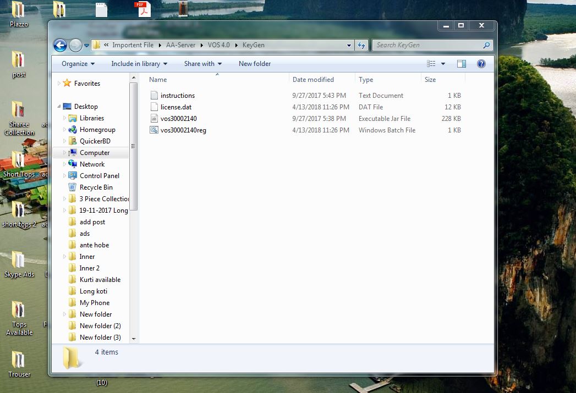576x393 pixels.
Task: Open the add post folder
Action: coord(92,222)
